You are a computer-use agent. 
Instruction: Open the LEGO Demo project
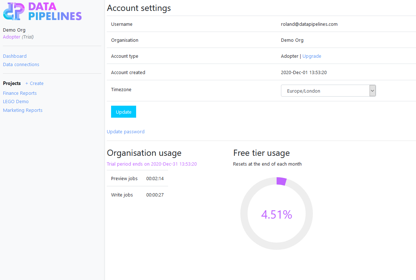(x=16, y=101)
